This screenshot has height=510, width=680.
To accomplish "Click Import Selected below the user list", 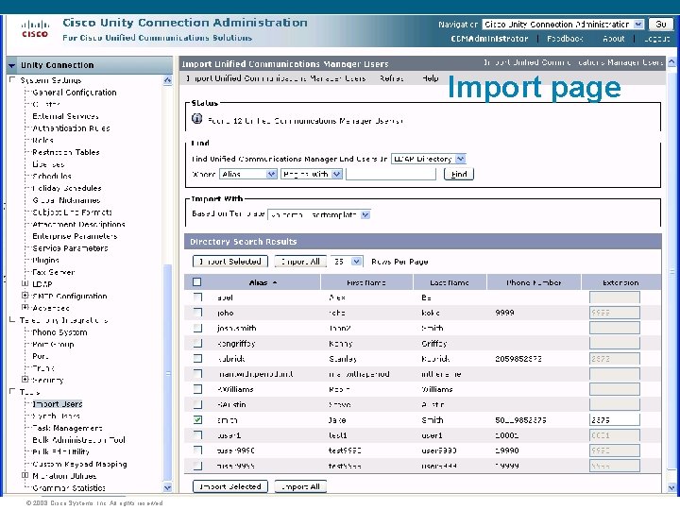I will (x=230, y=486).
